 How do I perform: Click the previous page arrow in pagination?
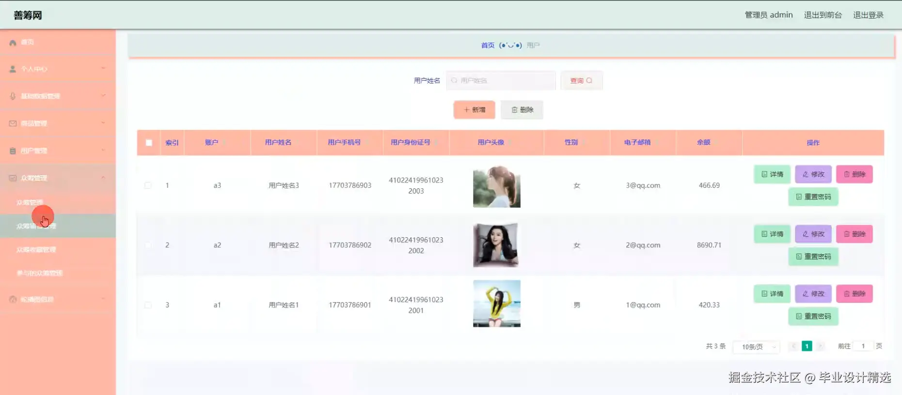tap(793, 346)
